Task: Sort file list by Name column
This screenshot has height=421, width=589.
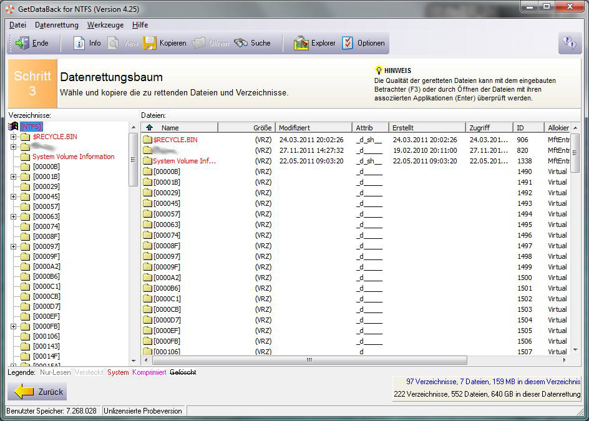Action: pos(180,128)
